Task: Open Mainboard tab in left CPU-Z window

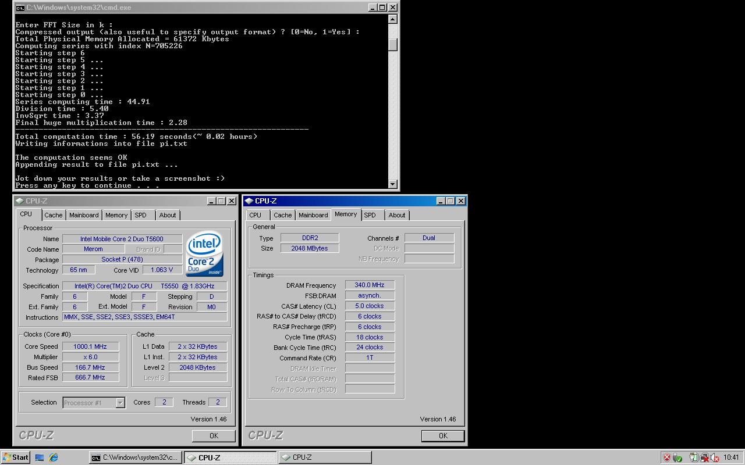Action: click(84, 215)
